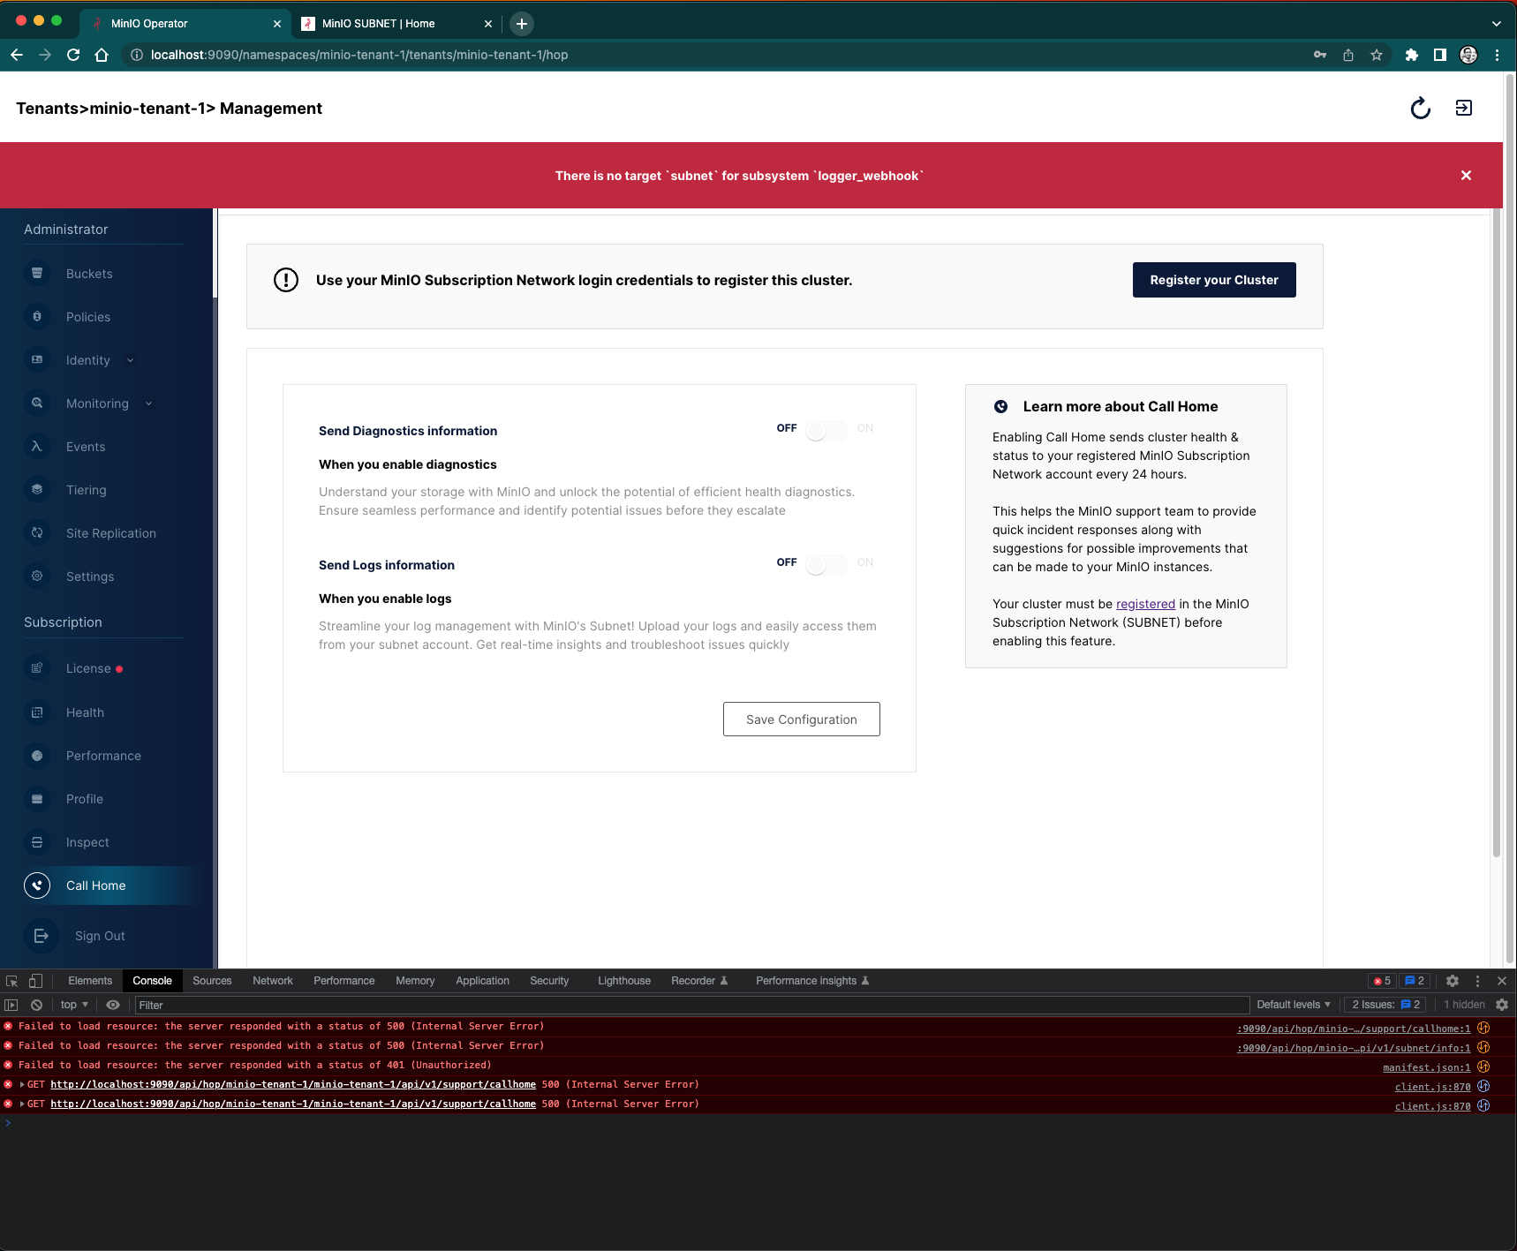Click Register your Cluster button
The width and height of the screenshot is (1517, 1251).
(x=1214, y=280)
